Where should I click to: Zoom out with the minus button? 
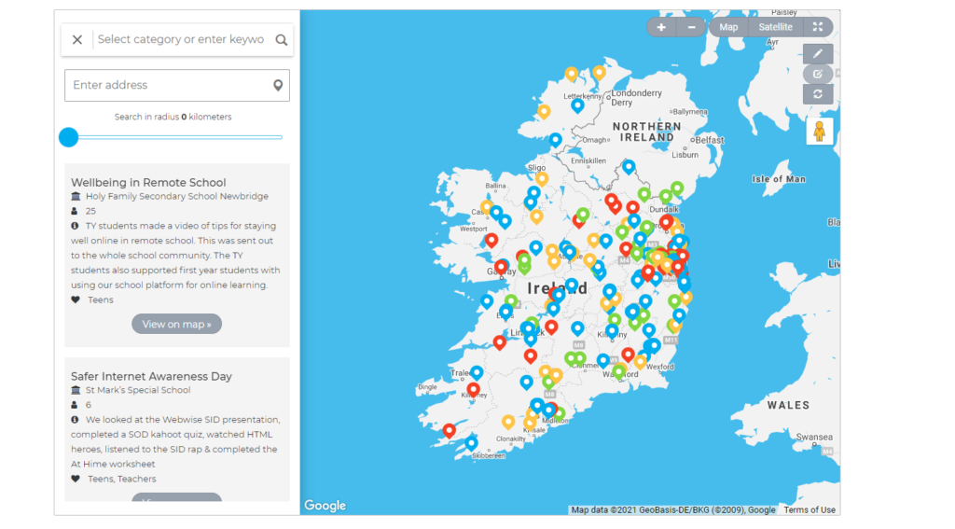pyautogui.click(x=691, y=27)
